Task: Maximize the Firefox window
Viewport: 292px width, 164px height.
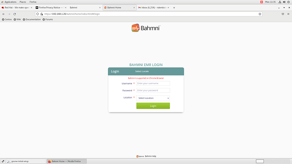Action: (x=284, y=8)
